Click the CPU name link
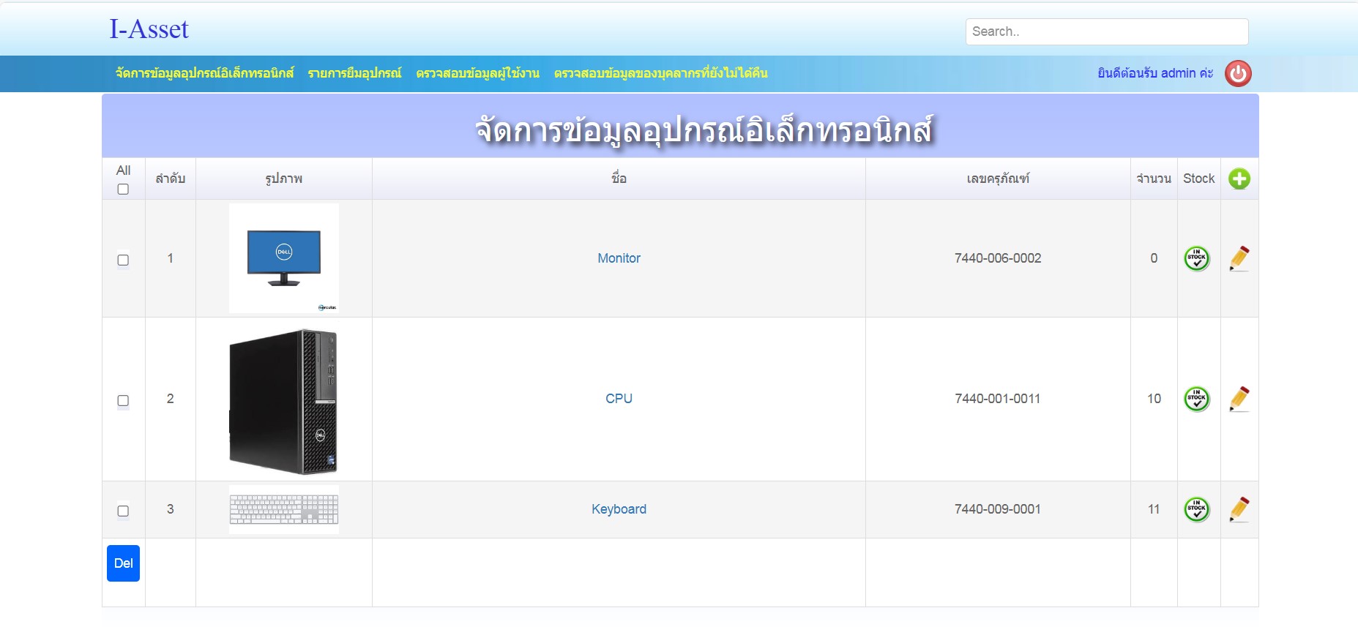1358x627 pixels. click(619, 399)
